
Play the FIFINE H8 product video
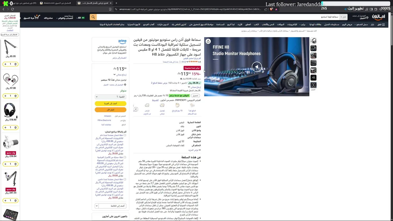tap(257, 67)
